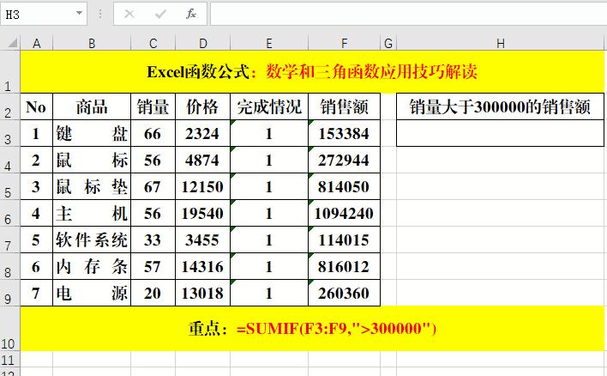Click sales amount cell '1094240'
The width and height of the screenshot is (607, 376).
tap(344, 213)
